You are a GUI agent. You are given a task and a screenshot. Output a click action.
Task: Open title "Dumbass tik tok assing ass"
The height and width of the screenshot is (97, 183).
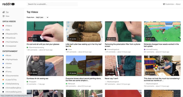(37, 78)
